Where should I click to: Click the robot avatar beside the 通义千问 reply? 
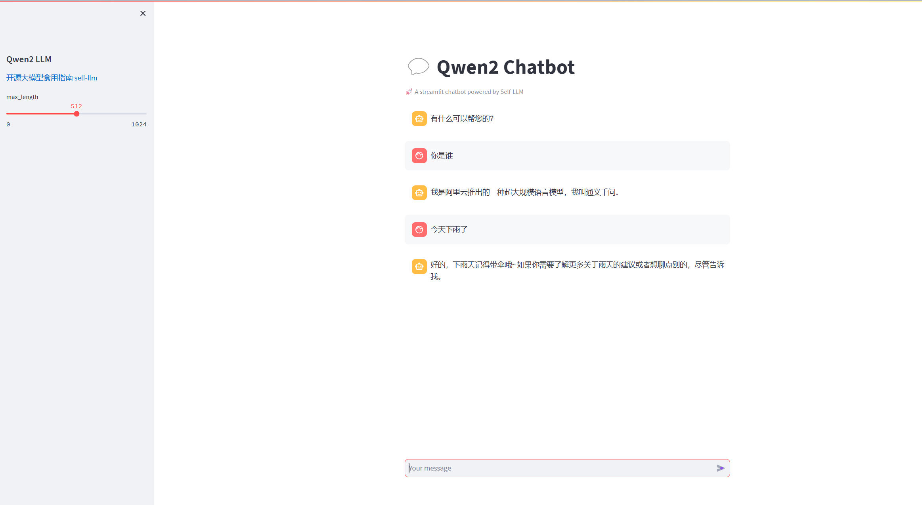419,192
